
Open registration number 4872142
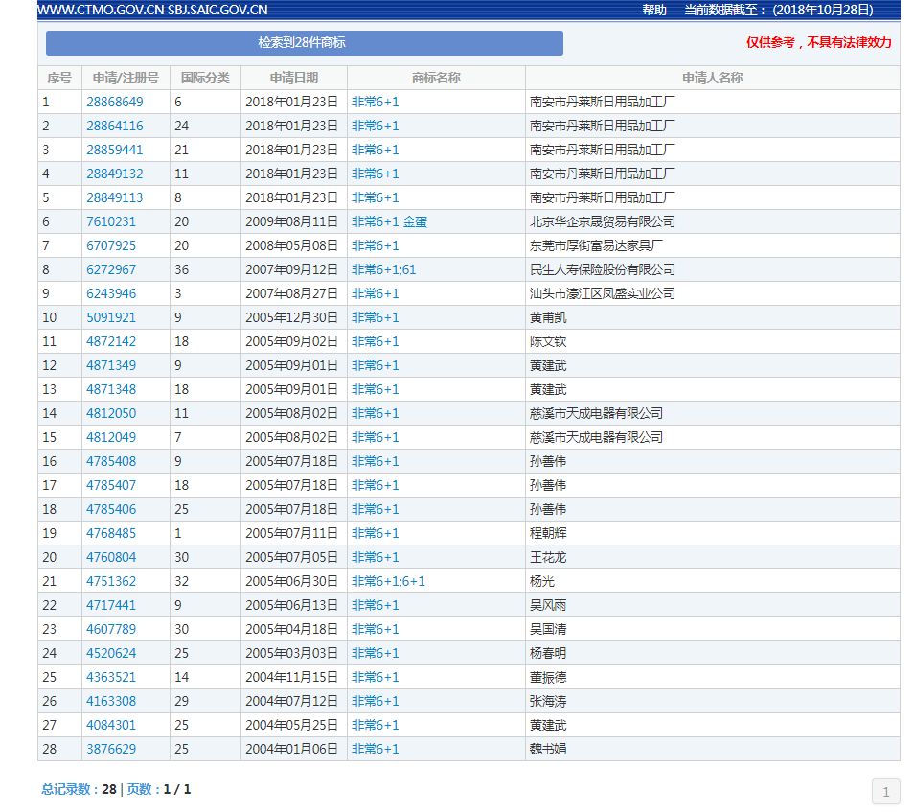[x=111, y=341]
